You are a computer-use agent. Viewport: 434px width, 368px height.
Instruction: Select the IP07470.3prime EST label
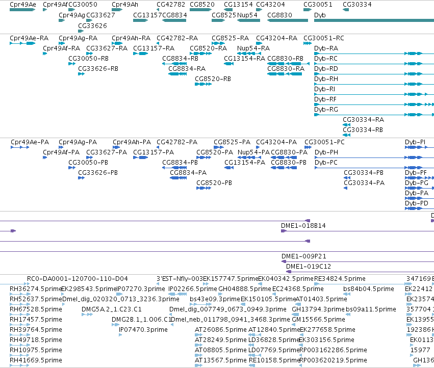click(x=143, y=330)
